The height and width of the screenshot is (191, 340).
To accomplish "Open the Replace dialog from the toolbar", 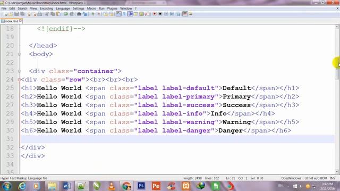I will [x=85, y=14].
